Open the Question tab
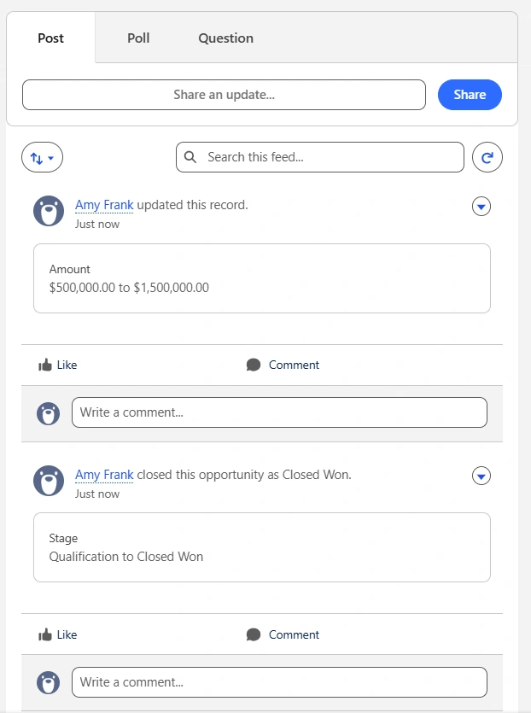The image size is (531, 713). click(225, 38)
